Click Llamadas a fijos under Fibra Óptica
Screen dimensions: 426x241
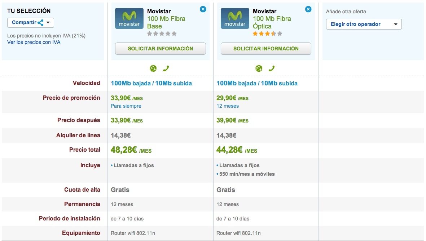tap(240, 165)
